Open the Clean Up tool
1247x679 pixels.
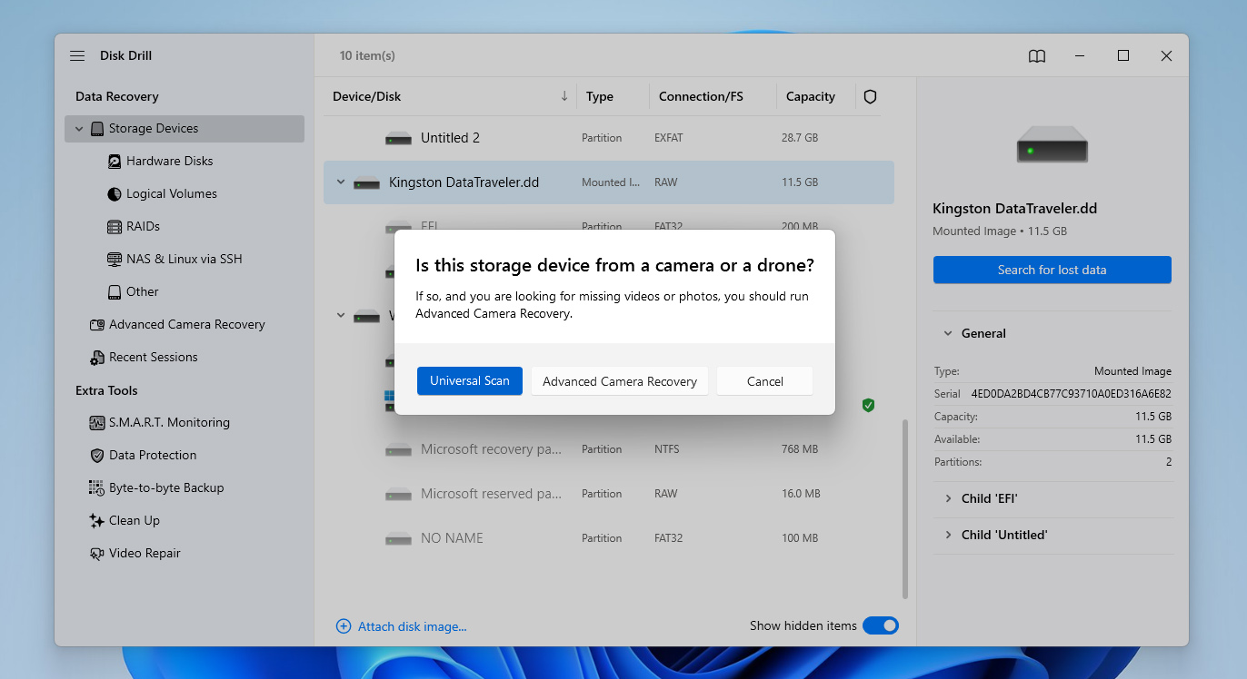tap(134, 520)
